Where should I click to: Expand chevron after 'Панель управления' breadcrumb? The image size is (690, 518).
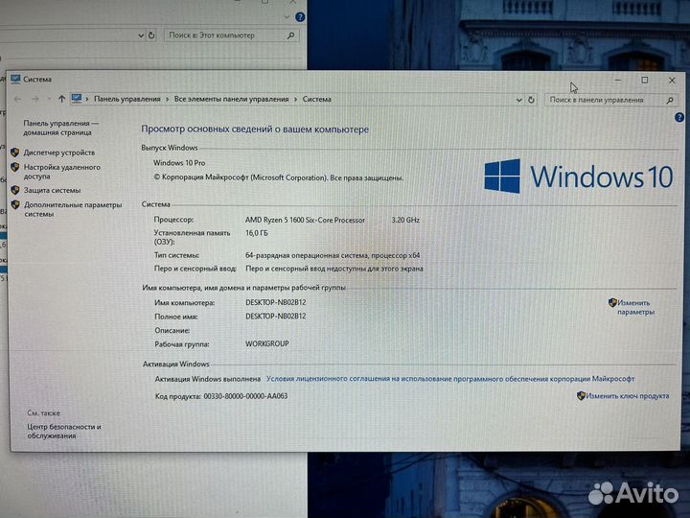tap(167, 99)
